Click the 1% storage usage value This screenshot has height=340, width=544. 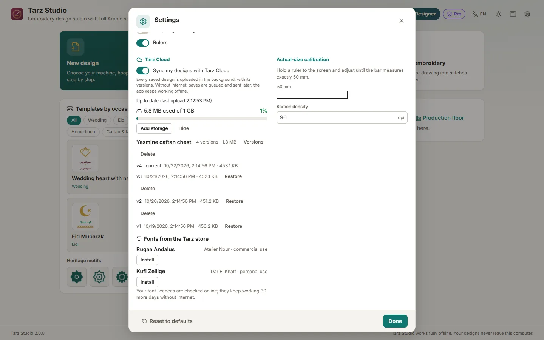click(263, 111)
